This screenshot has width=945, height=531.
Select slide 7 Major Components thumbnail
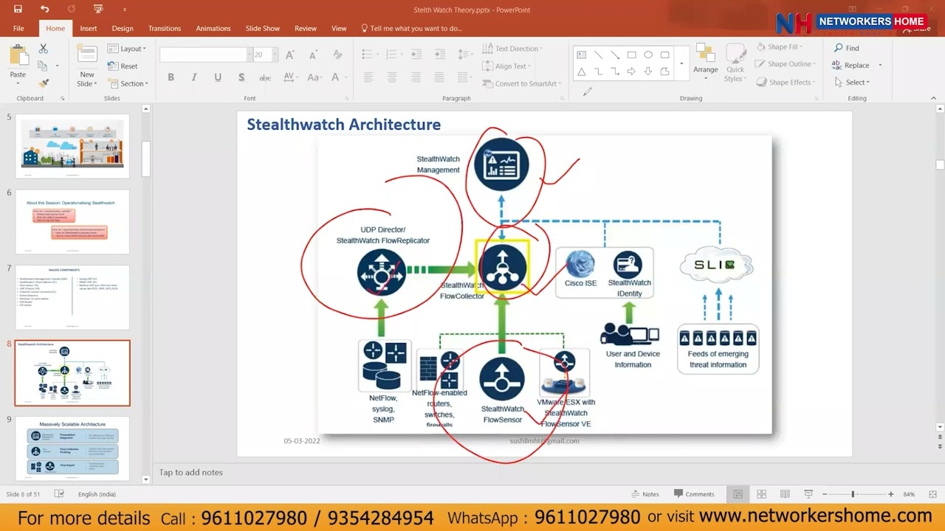[72, 297]
